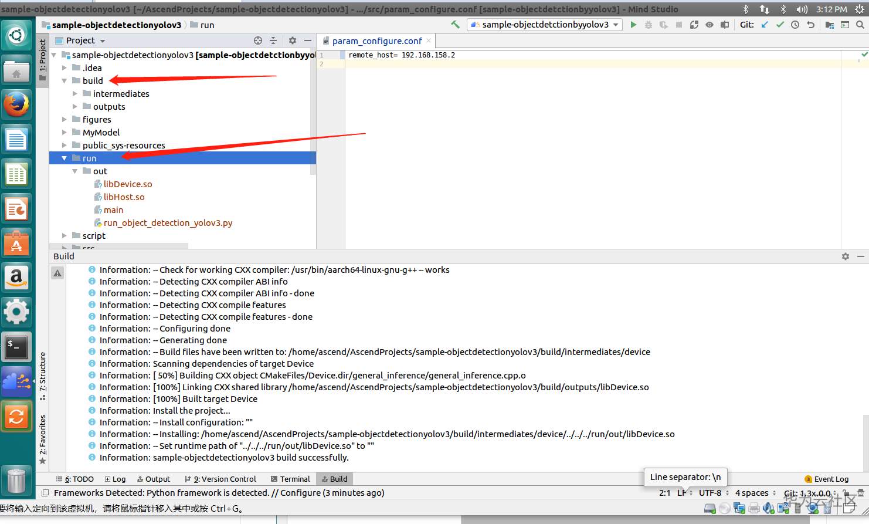Image resolution: width=869 pixels, height=524 pixels.
Task: Open the Version Control tab
Action: point(220,479)
